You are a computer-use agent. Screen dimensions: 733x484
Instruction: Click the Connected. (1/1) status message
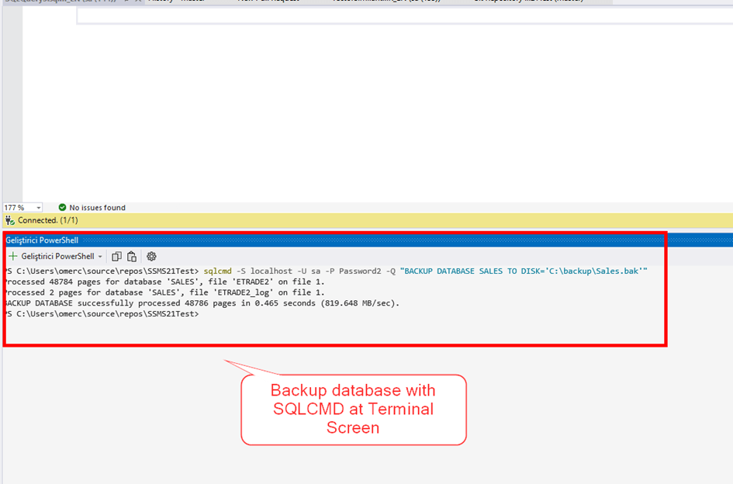pos(48,220)
